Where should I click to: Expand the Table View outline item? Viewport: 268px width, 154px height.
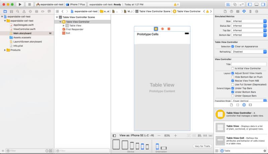64,25
